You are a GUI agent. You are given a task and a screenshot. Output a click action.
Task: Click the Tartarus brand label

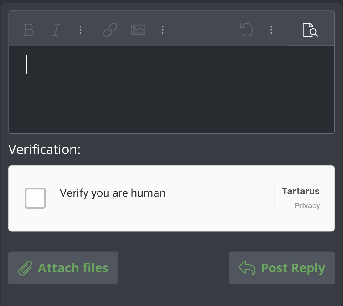point(300,191)
